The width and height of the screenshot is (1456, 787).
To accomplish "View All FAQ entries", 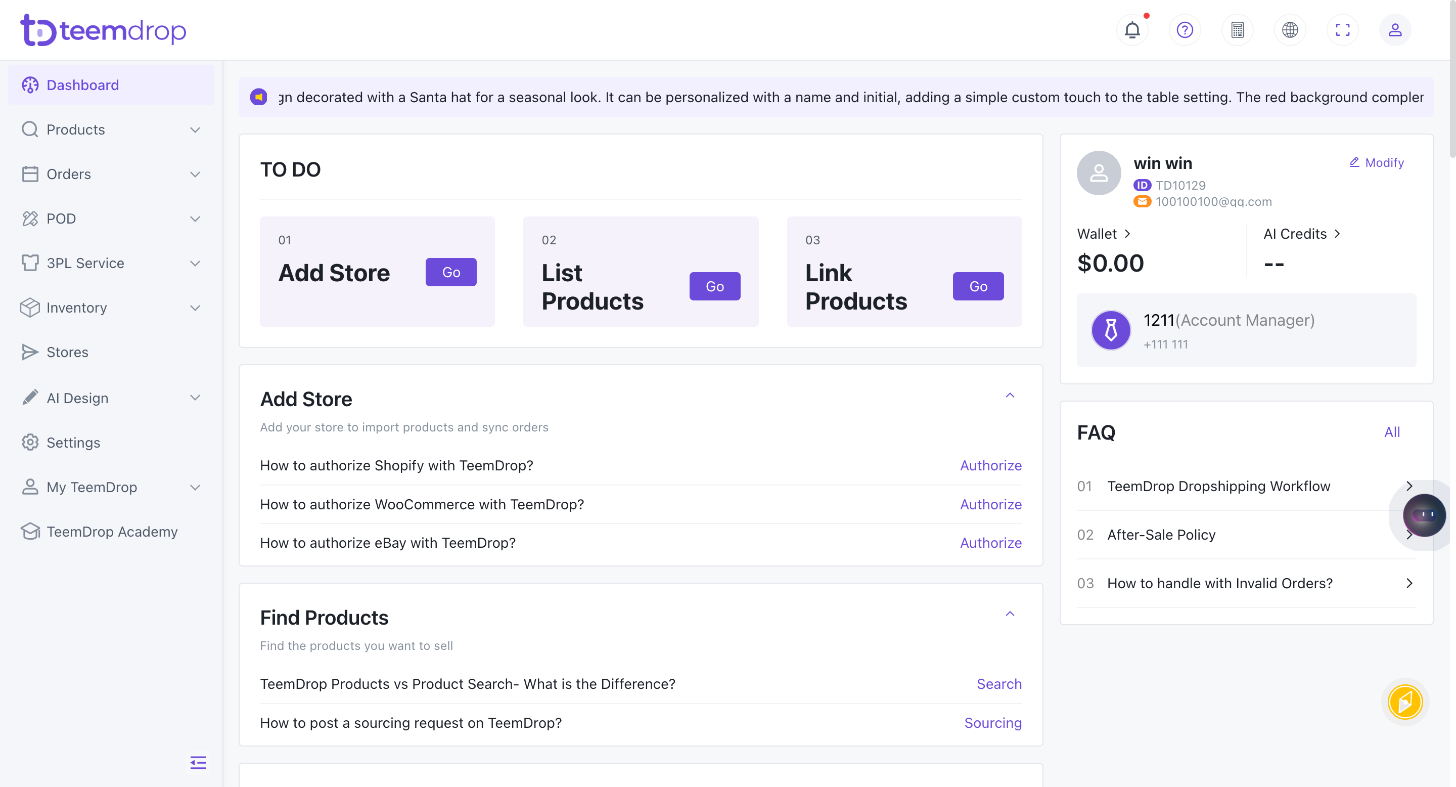I will [x=1392, y=432].
